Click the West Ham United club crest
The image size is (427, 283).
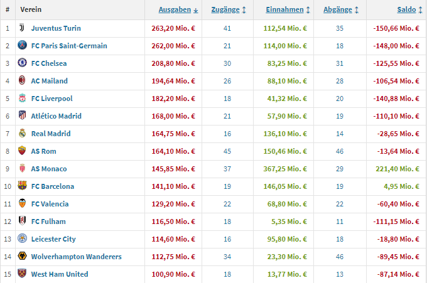[22, 274]
